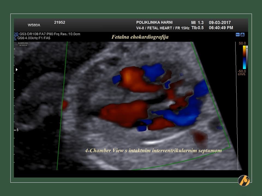The width and height of the screenshot is (262, 196).
Task: Select the C color mode label
Action: (15, 38)
